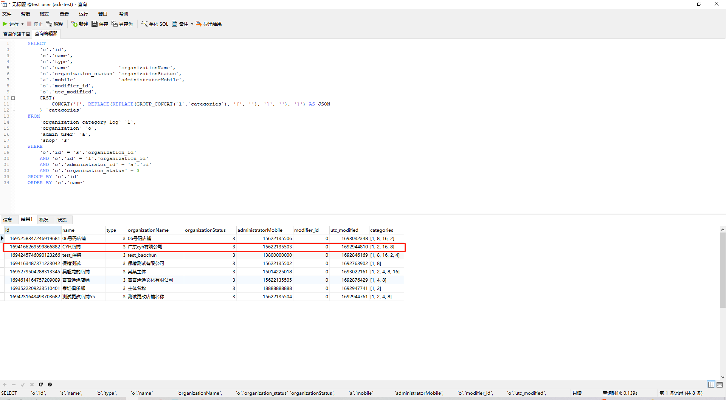The width and height of the screenshot is (726, 400).
Task: Click the 解释 explain button
Action: coord(54,24)
